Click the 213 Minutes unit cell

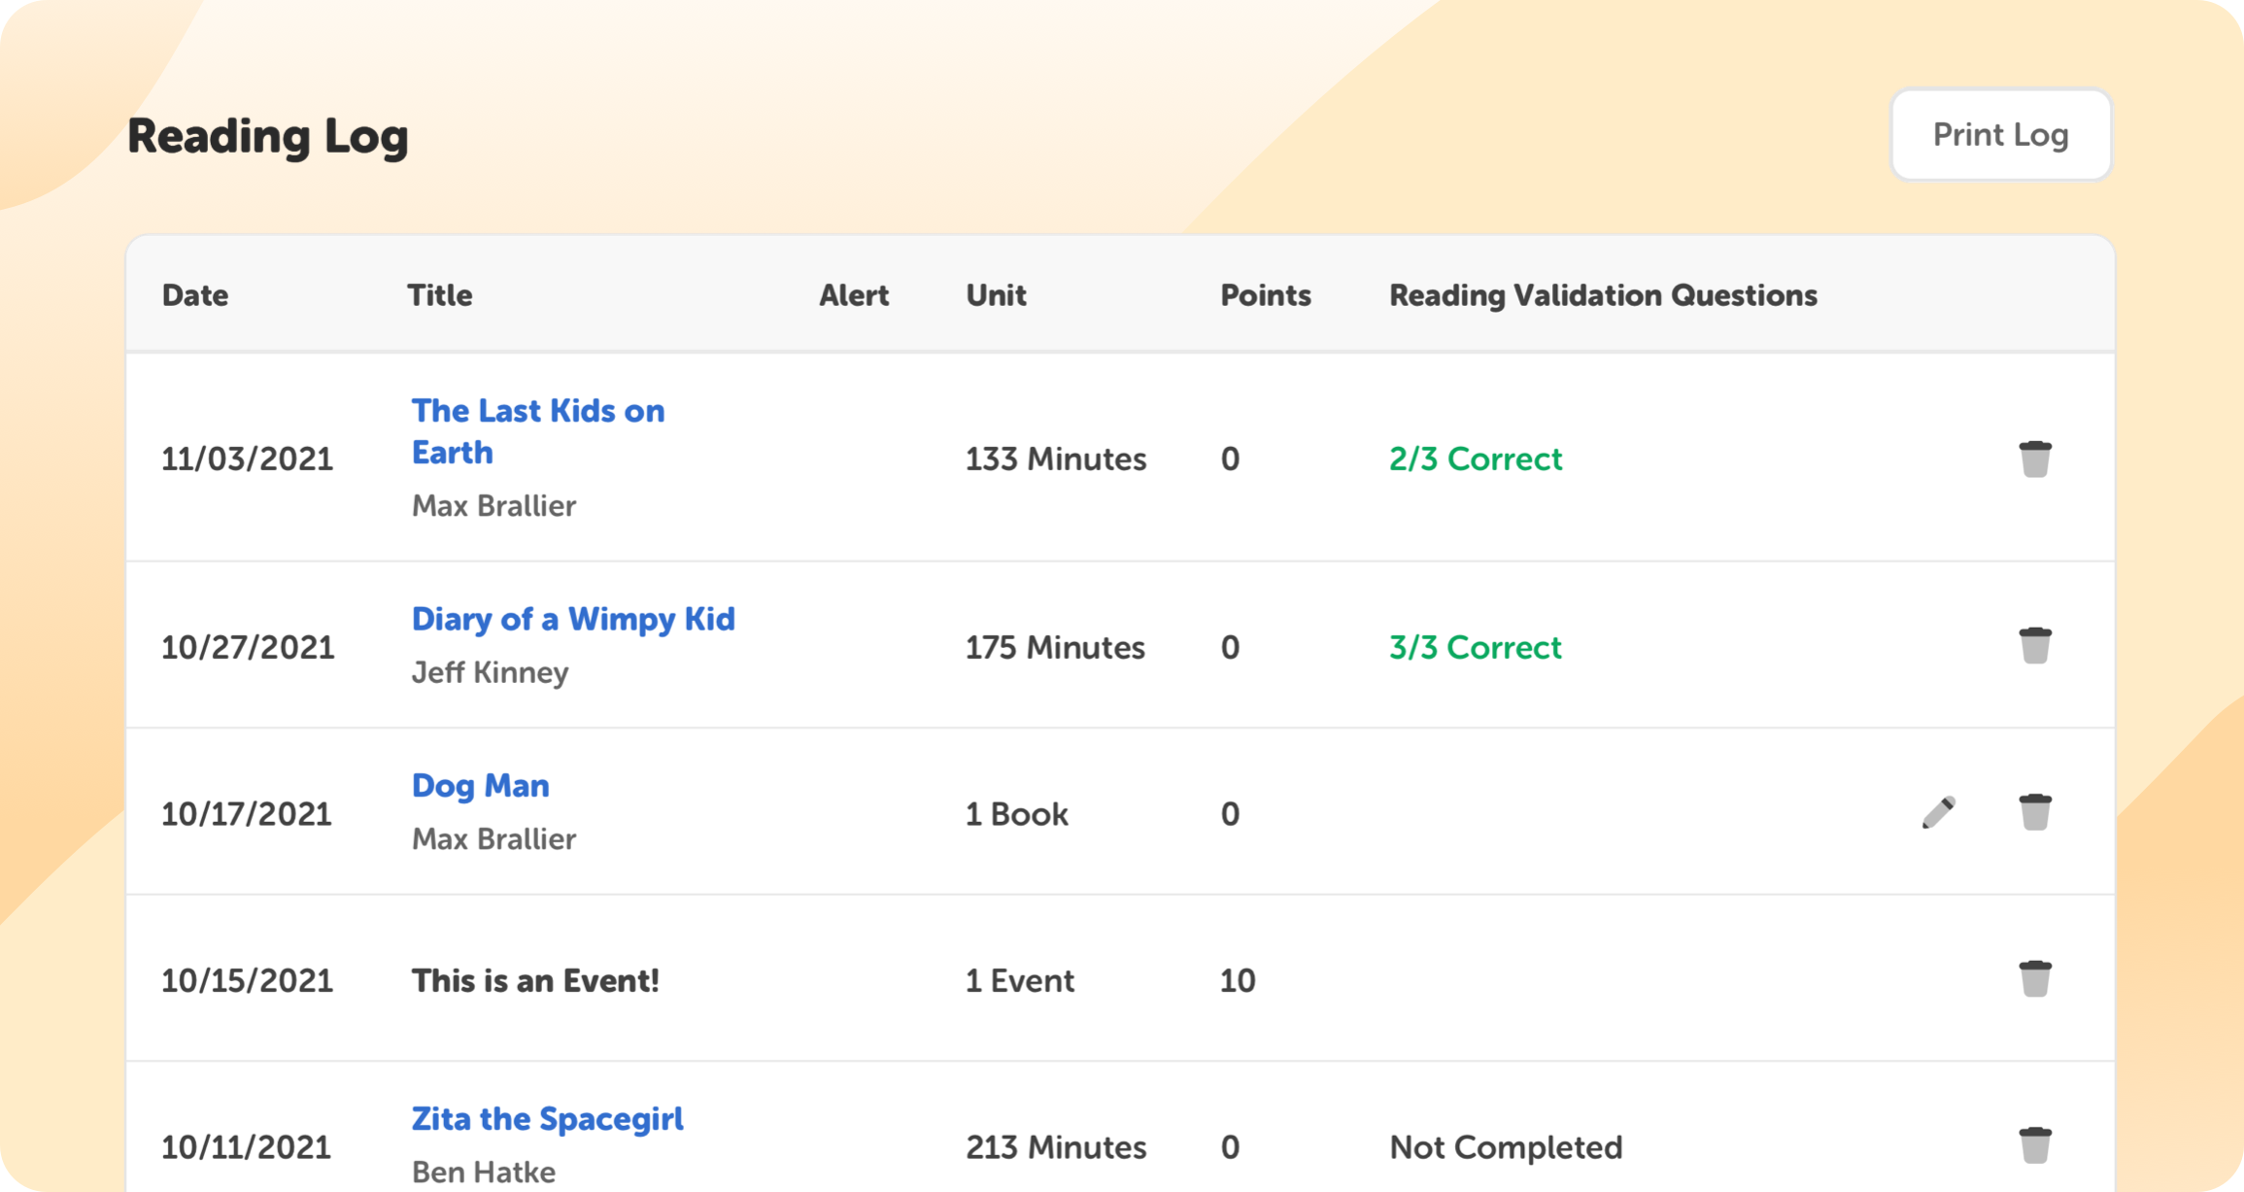click(1056, 1147)
